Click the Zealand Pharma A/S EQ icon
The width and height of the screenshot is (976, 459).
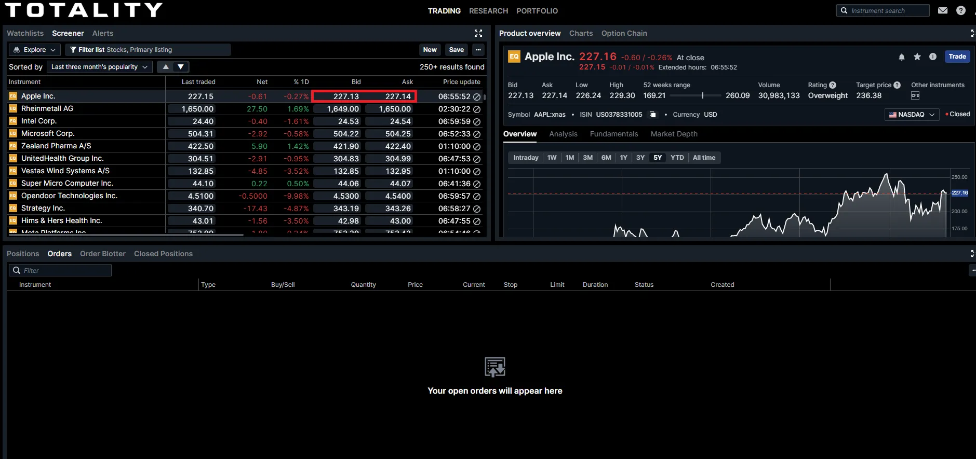(x=13, y=146)
